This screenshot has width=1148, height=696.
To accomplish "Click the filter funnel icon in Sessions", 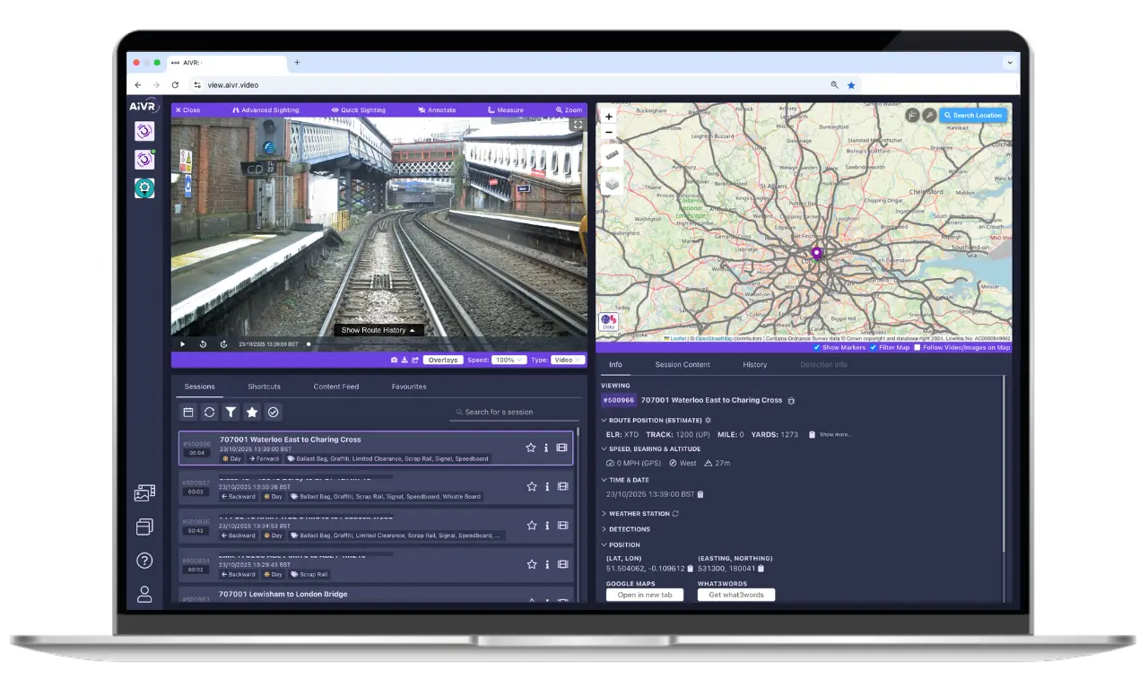I will (x=230, y=412).
